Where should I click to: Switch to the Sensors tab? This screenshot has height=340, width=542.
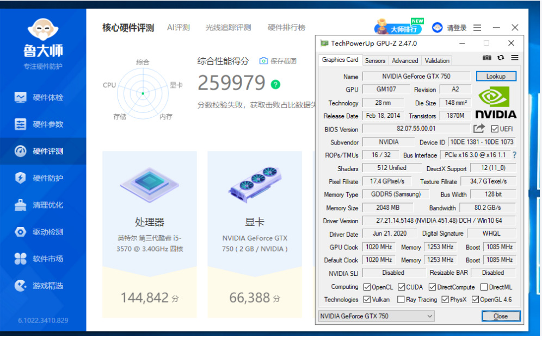375,61
